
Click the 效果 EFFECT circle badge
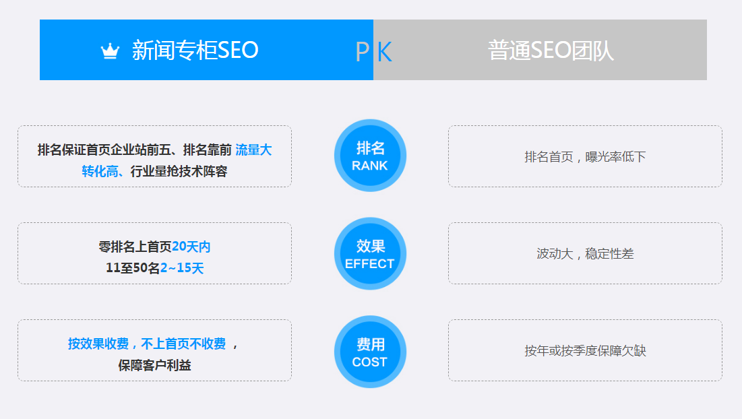(x=370, y=253)
